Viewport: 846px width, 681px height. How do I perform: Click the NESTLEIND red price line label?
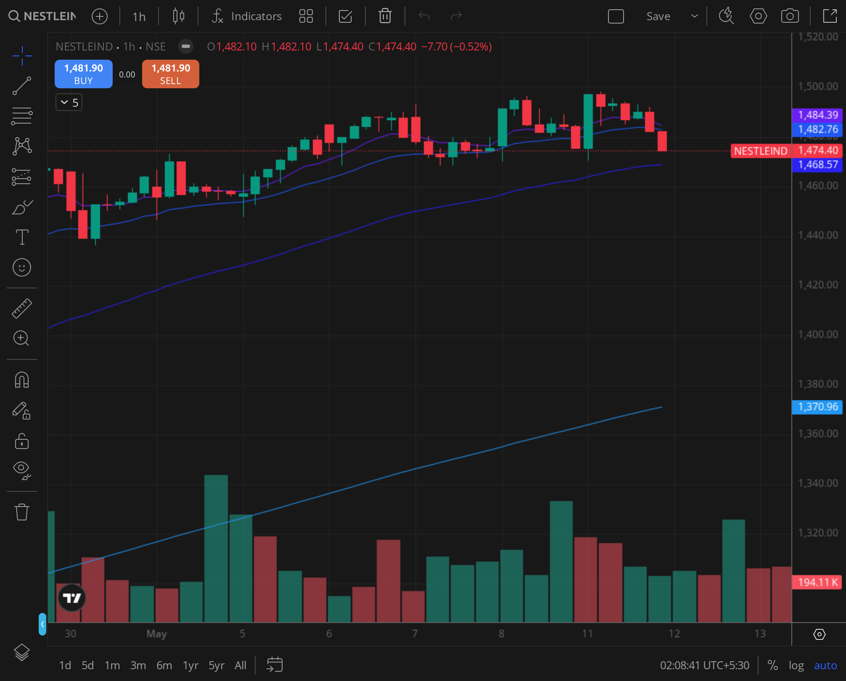coord(761,150)
